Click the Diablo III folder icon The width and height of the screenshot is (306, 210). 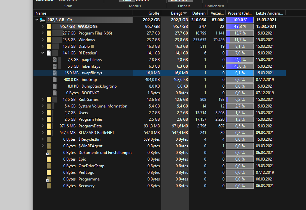click(49, 46)
